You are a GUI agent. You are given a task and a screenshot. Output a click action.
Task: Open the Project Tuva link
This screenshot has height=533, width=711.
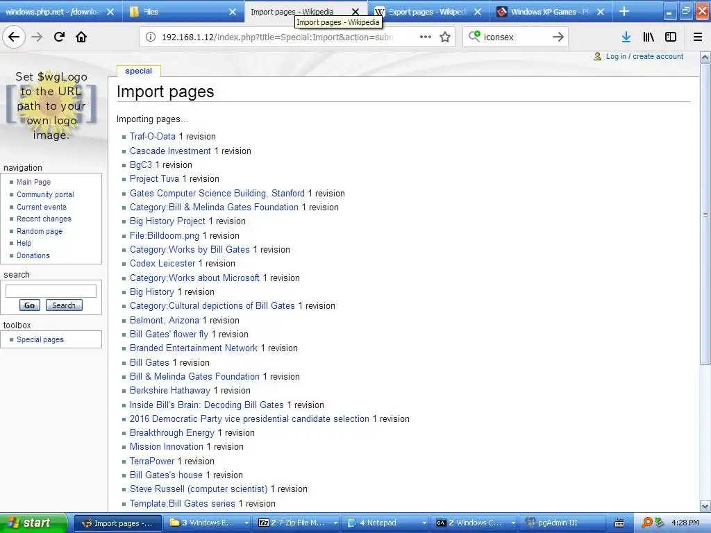(154, 178)
